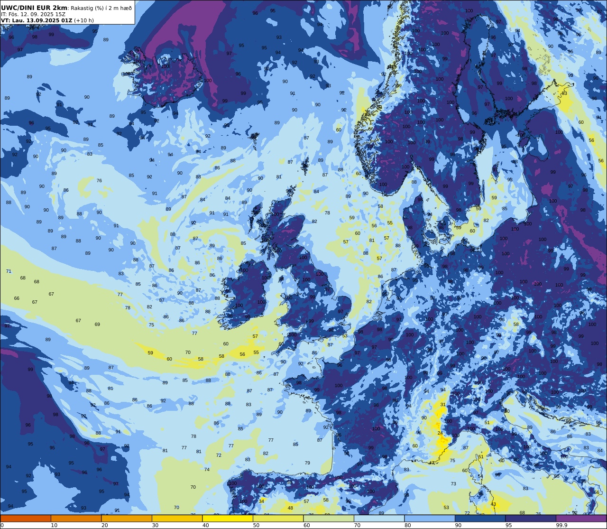Click the '(+10 h)' forecast offset text
607x529 pixels.
point(84,20)
